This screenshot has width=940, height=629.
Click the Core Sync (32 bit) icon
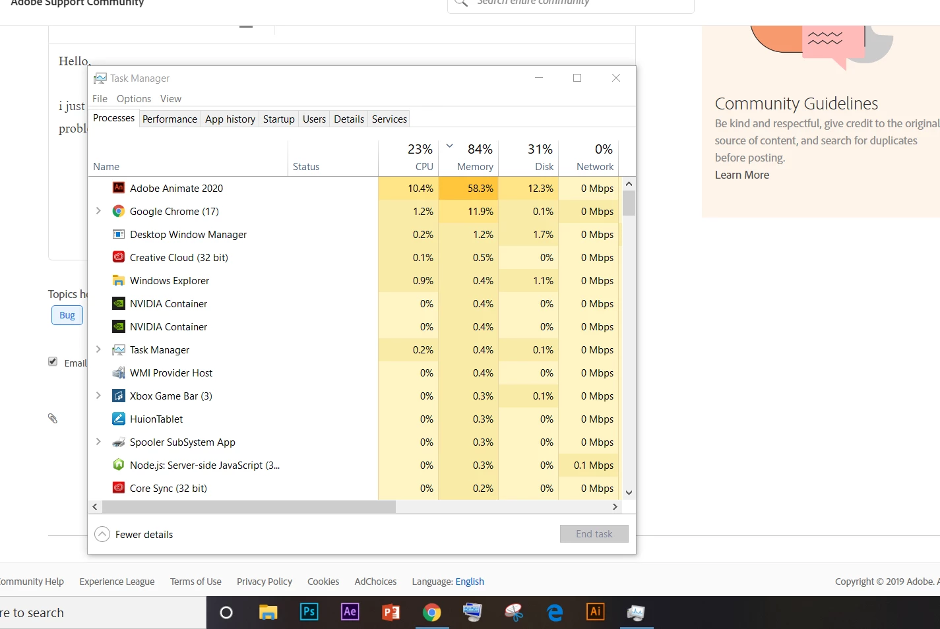pyautogui.click(x=119, y=488)
